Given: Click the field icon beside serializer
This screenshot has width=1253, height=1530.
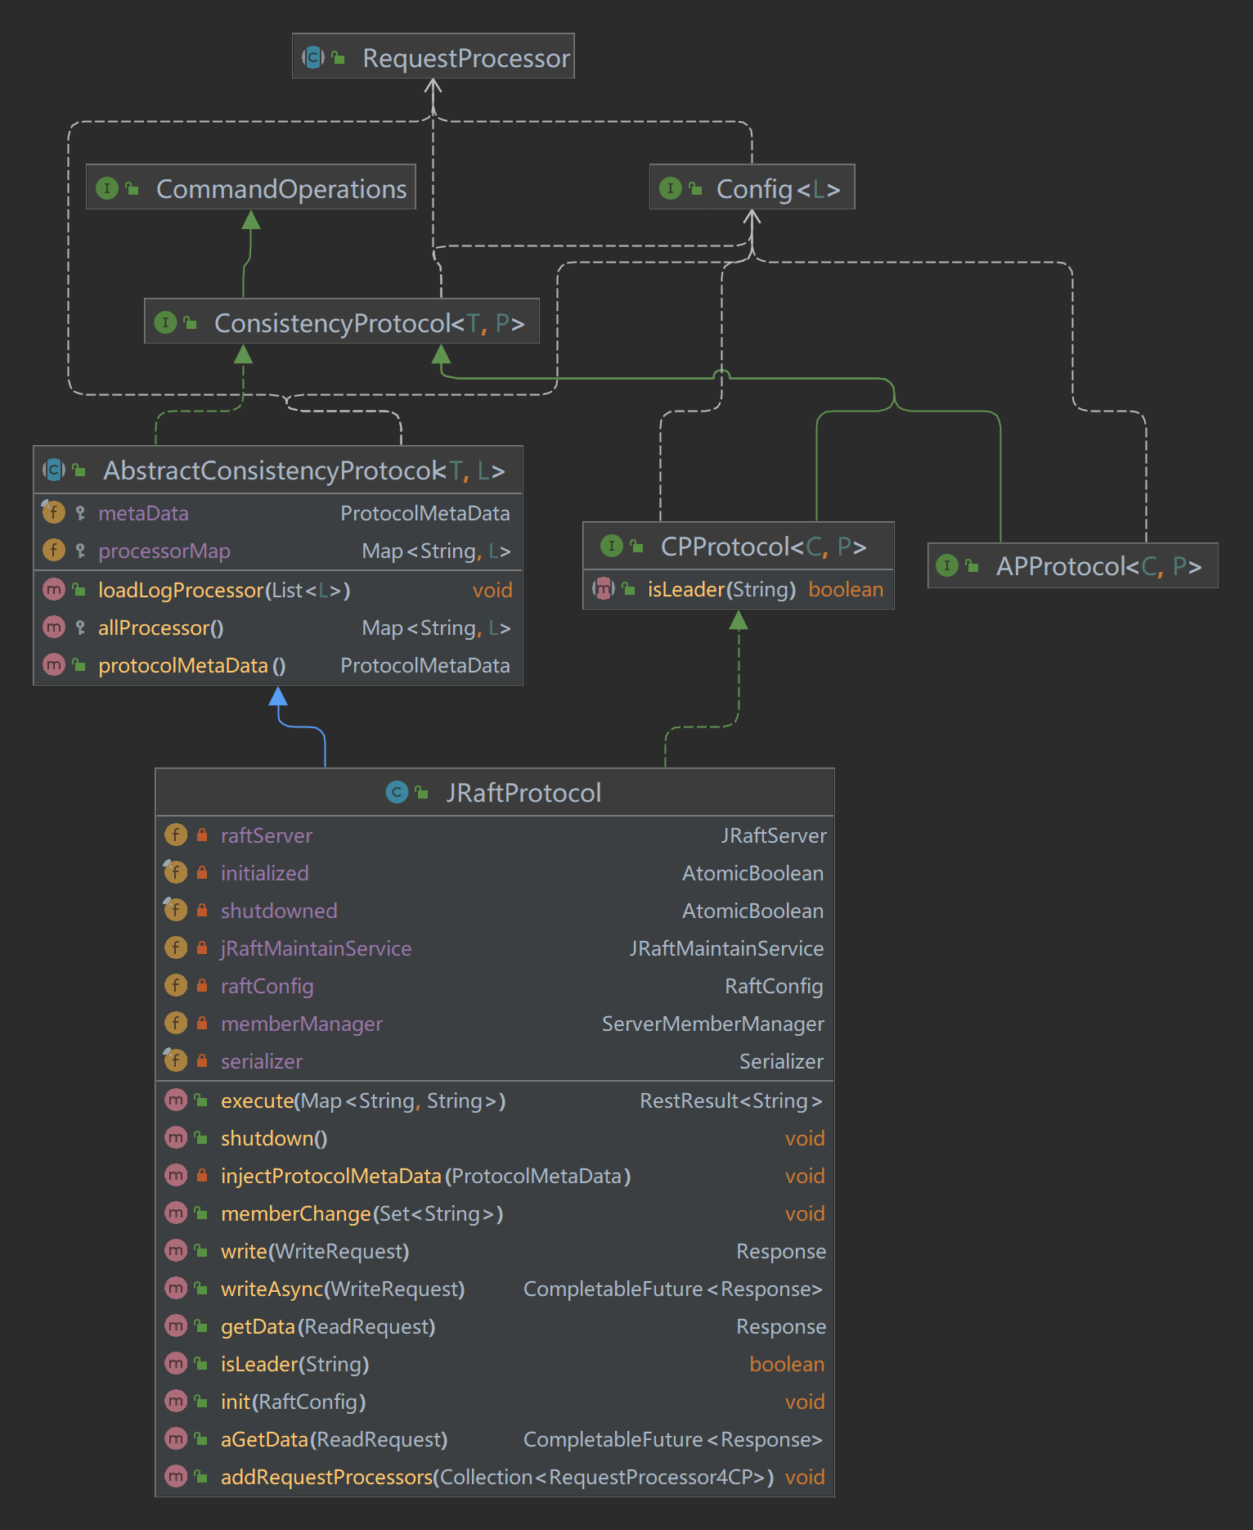Looking at the screenshot, I should coord(175,1060).
